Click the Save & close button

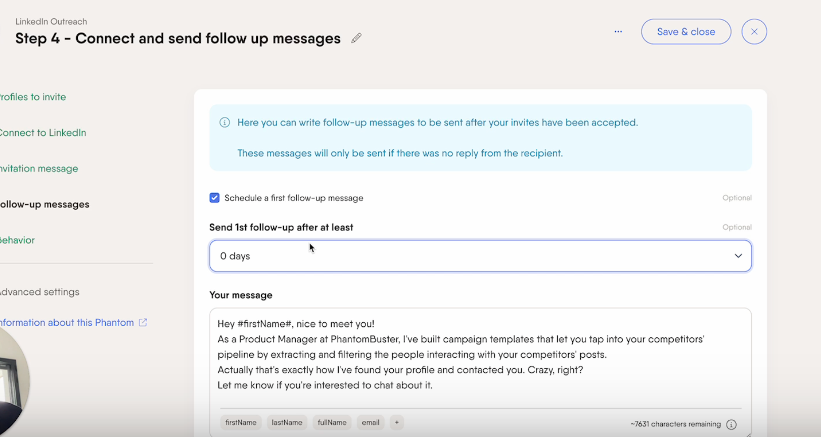(686, 31)
